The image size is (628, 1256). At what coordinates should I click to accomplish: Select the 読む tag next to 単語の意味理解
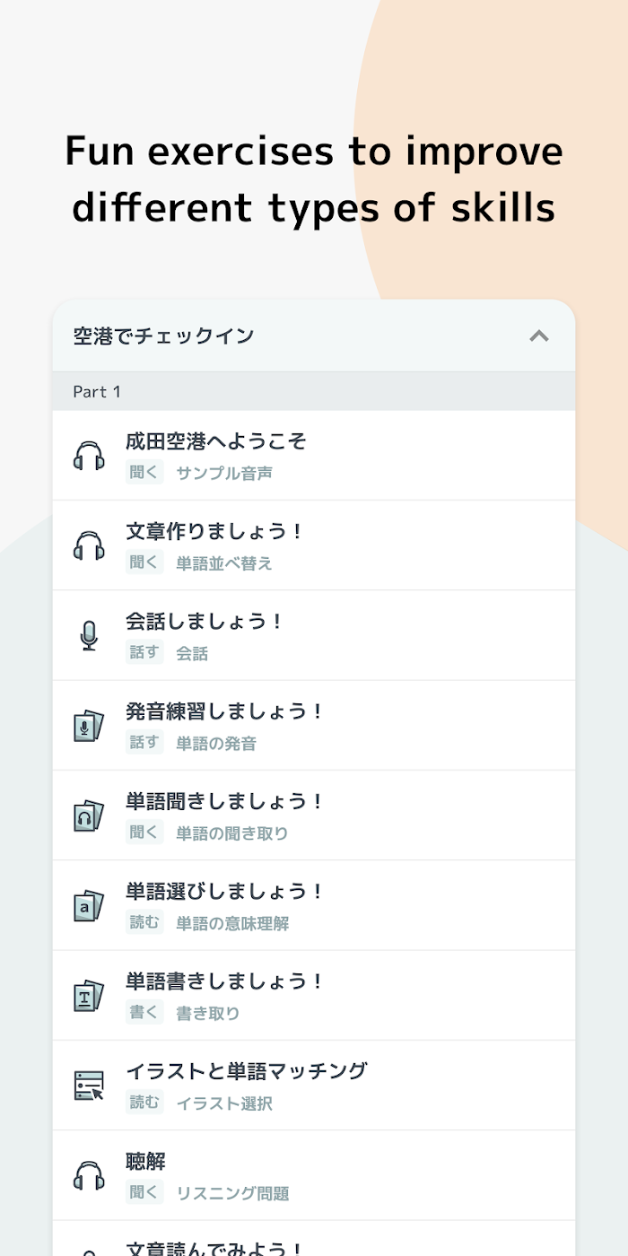(144, 922)
